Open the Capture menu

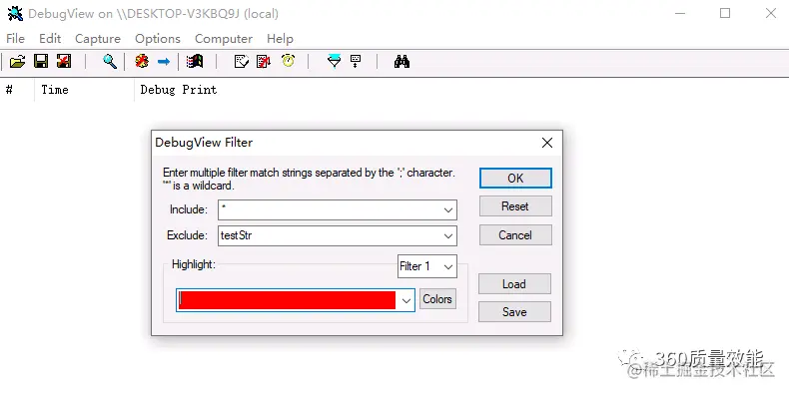tap(98, 39)
